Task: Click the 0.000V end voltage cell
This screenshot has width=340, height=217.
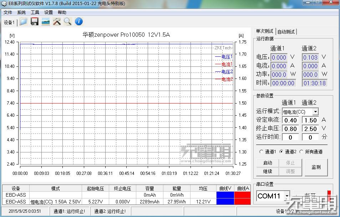Action: point(122,202)
